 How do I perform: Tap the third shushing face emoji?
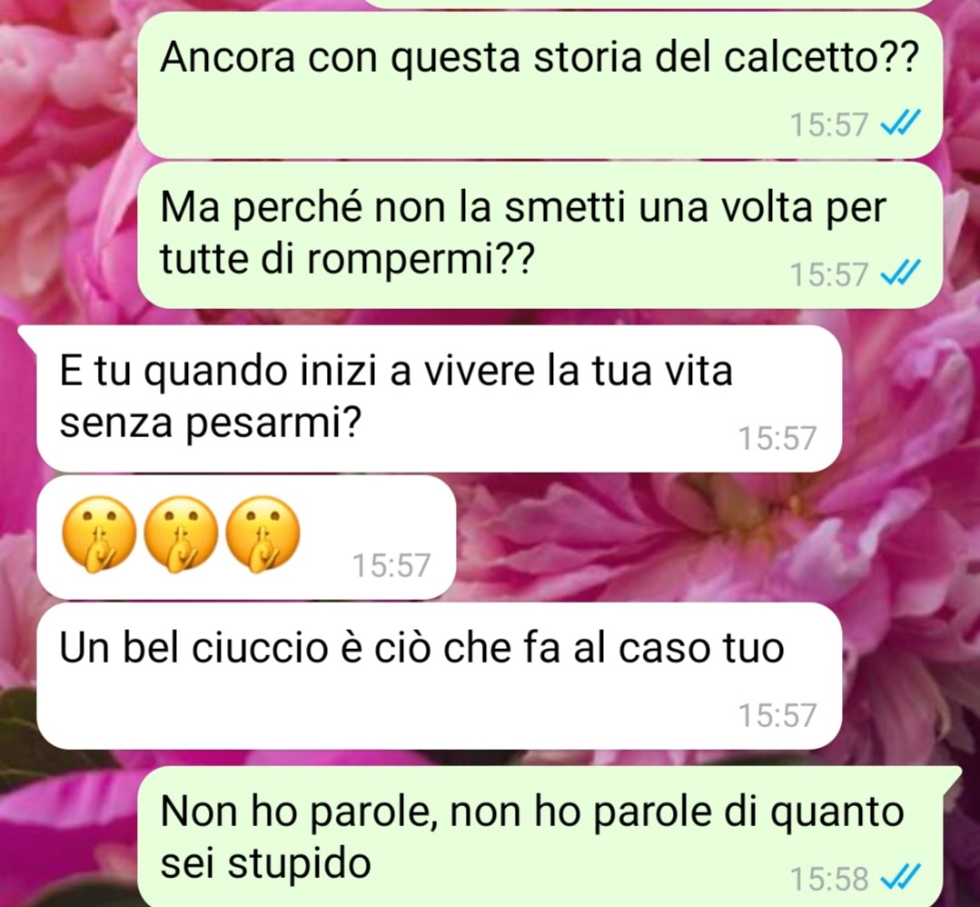tap(262, 534)
